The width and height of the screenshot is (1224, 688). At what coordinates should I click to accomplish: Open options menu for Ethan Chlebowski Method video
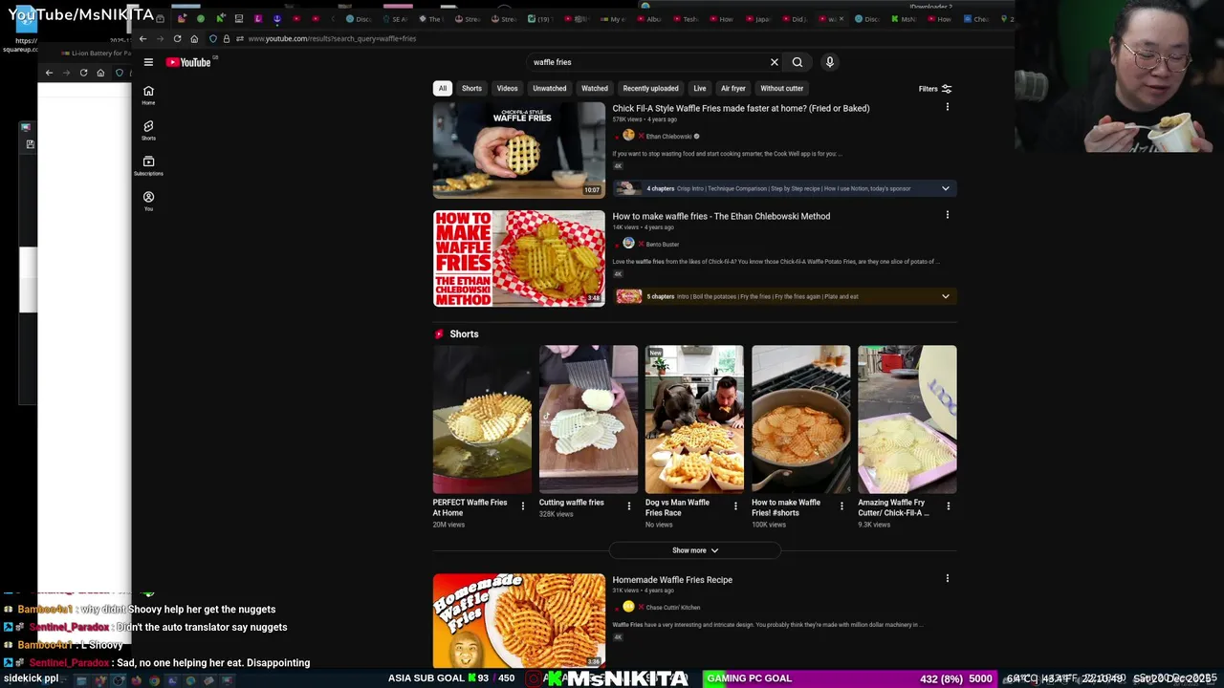click(948, 215)
